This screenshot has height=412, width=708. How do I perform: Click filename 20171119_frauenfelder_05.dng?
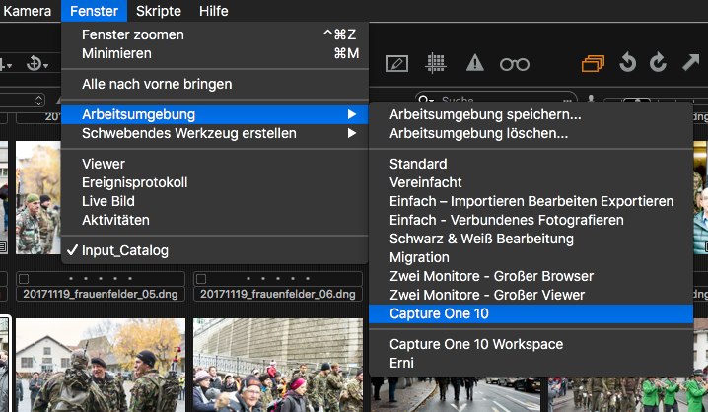click(101, 295)
